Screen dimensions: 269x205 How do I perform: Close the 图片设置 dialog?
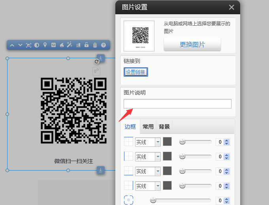tap(231, 7)
